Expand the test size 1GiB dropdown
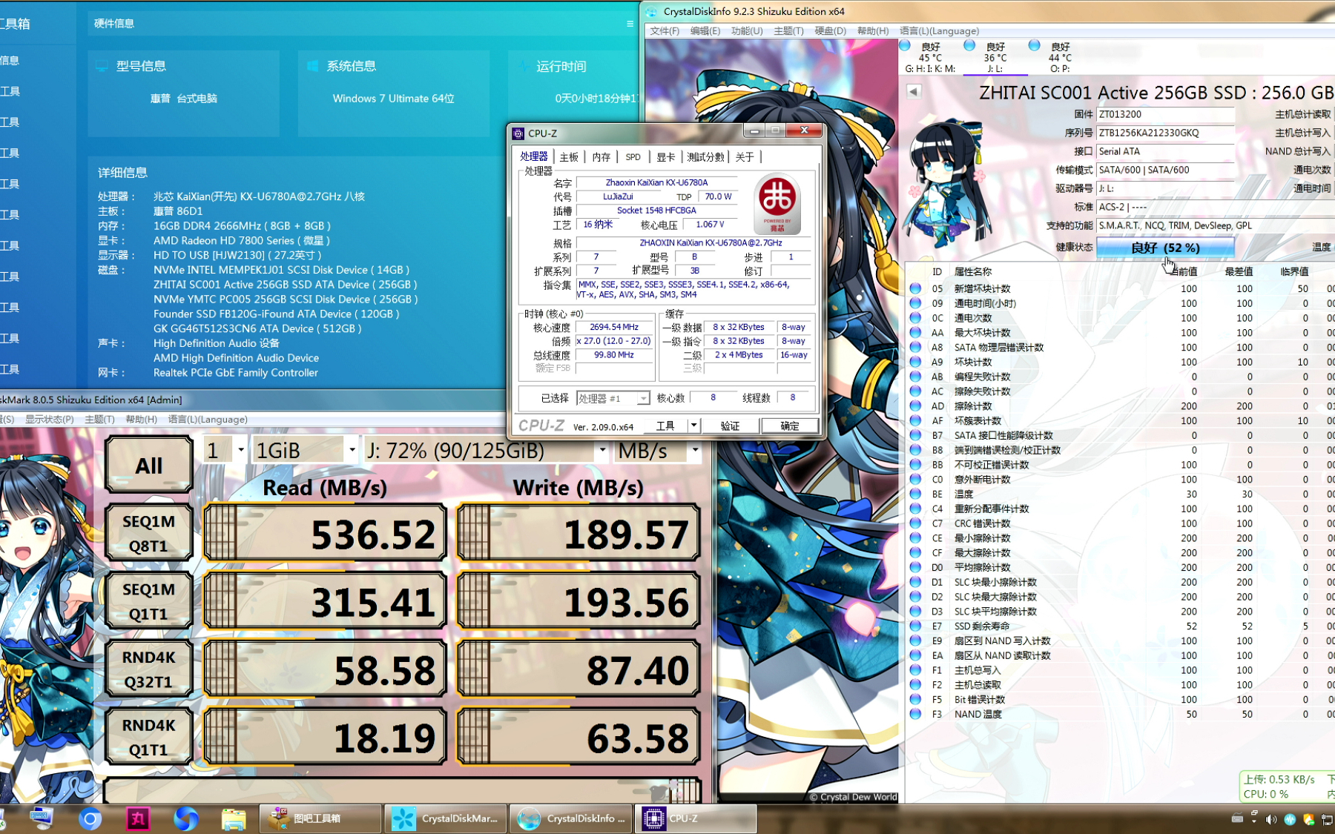The image size is (1335, 834). click(352, 450)
